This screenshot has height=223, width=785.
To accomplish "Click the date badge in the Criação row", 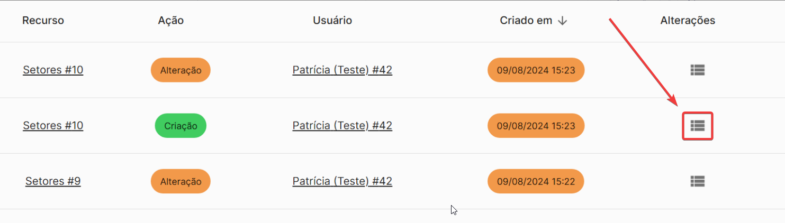I will tap(536, 126).
